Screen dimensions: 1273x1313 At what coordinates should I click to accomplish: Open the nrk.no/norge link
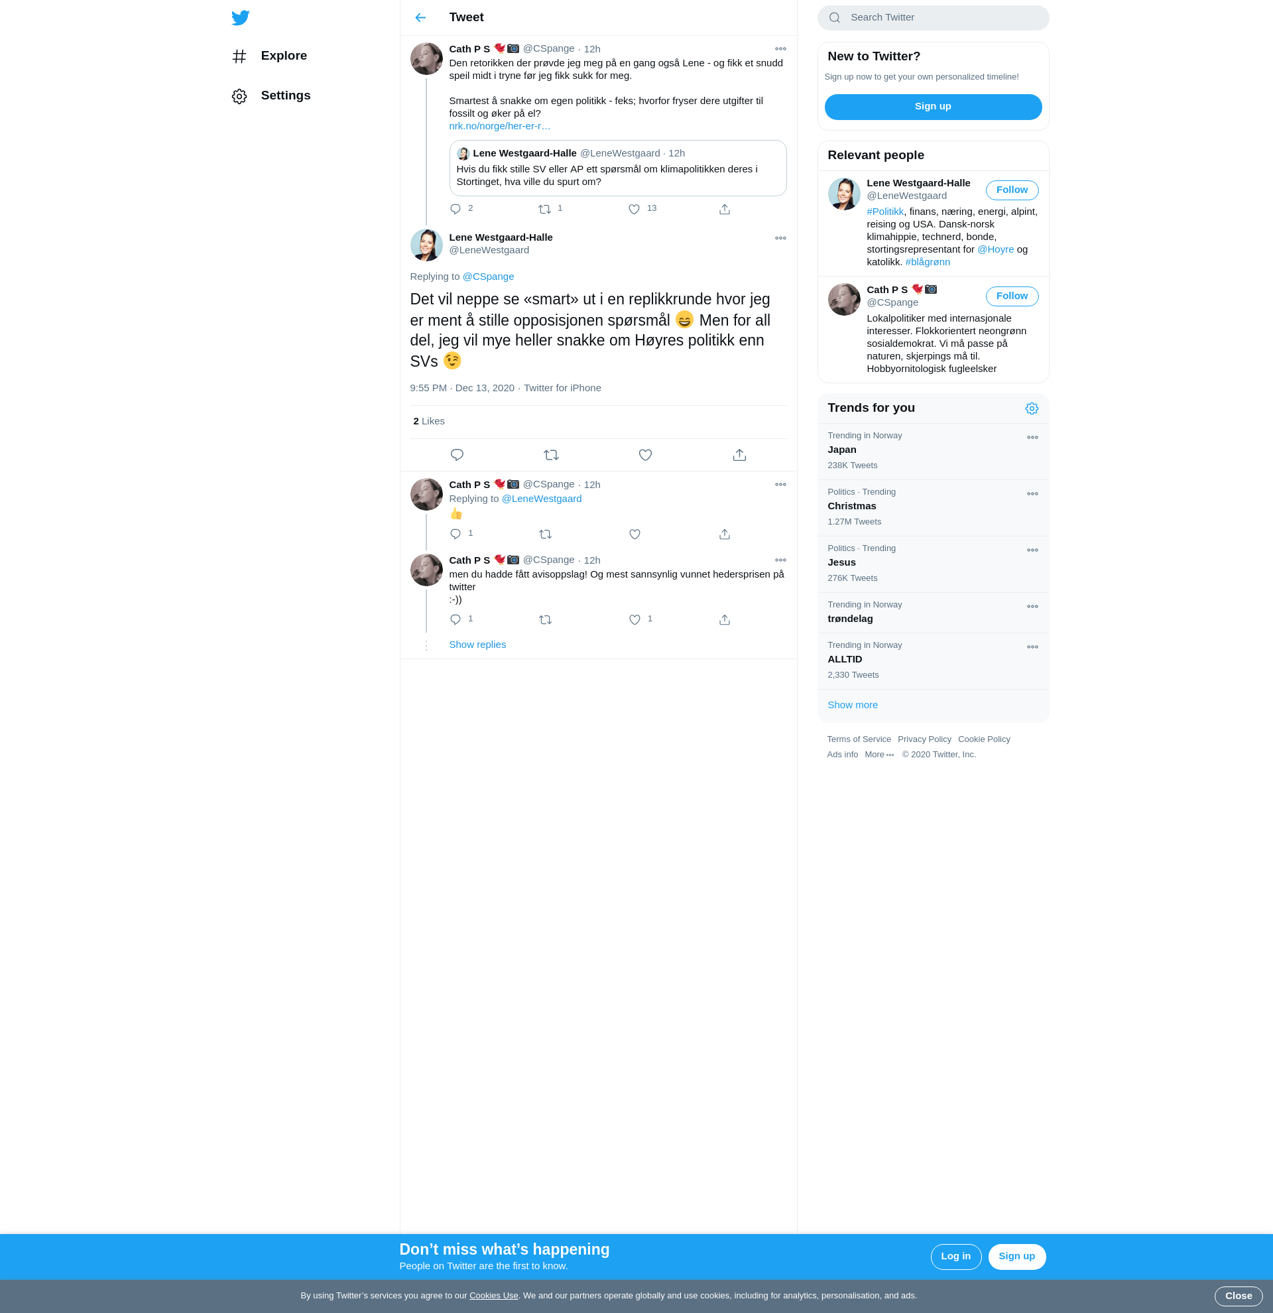pyautogui.click(x=499, y=126)
